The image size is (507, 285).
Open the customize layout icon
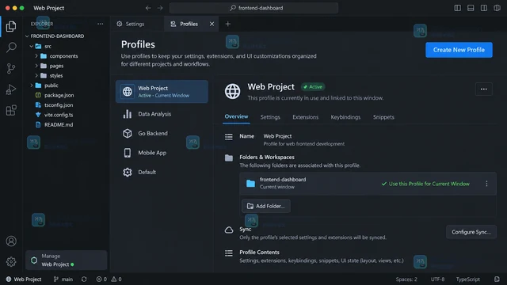pos(497,8)
